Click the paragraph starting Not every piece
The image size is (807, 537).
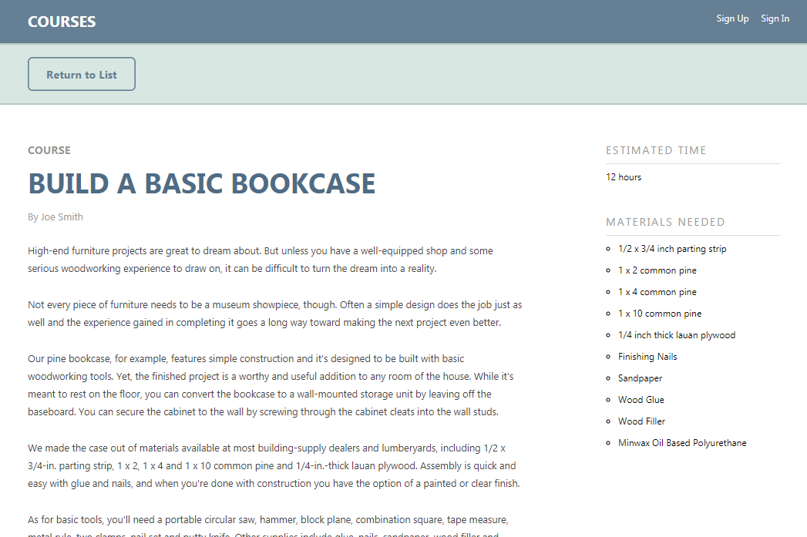click(x=275, y=314)
